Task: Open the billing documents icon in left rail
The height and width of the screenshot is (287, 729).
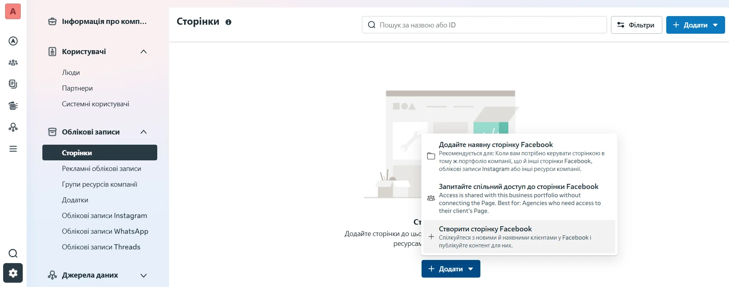Action: (x=13, y=84)
